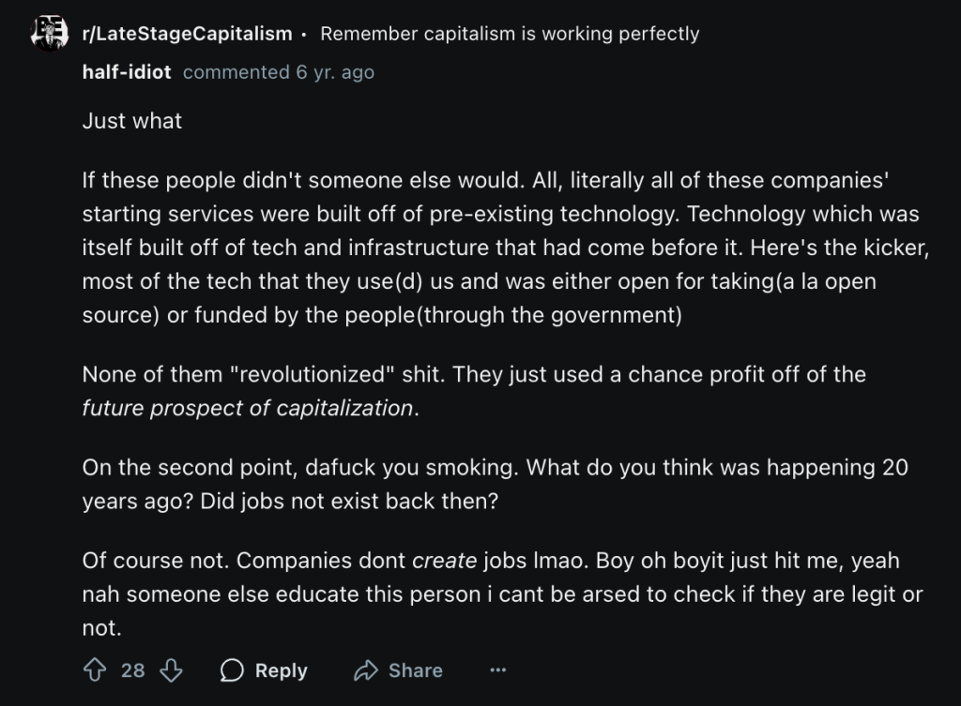Click the share arrow icon

tap(365, 669)
